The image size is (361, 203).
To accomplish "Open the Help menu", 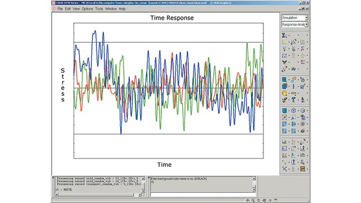I will pos(122,9).
